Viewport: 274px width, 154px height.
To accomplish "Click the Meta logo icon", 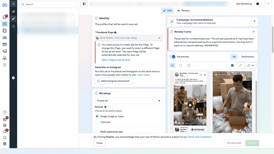I will tap(5, 5).
